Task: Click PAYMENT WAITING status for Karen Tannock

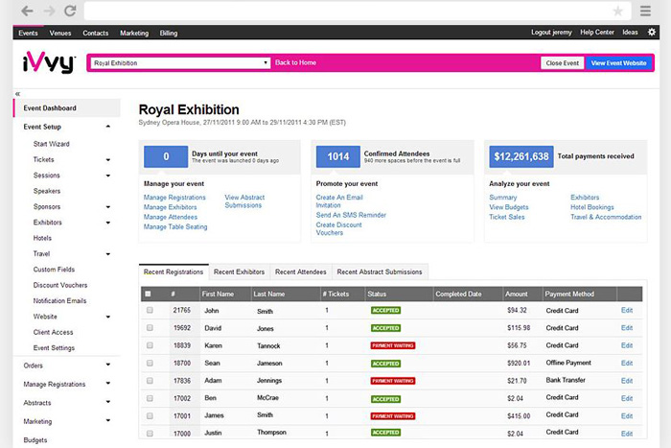Action: [x=393, y=345]
